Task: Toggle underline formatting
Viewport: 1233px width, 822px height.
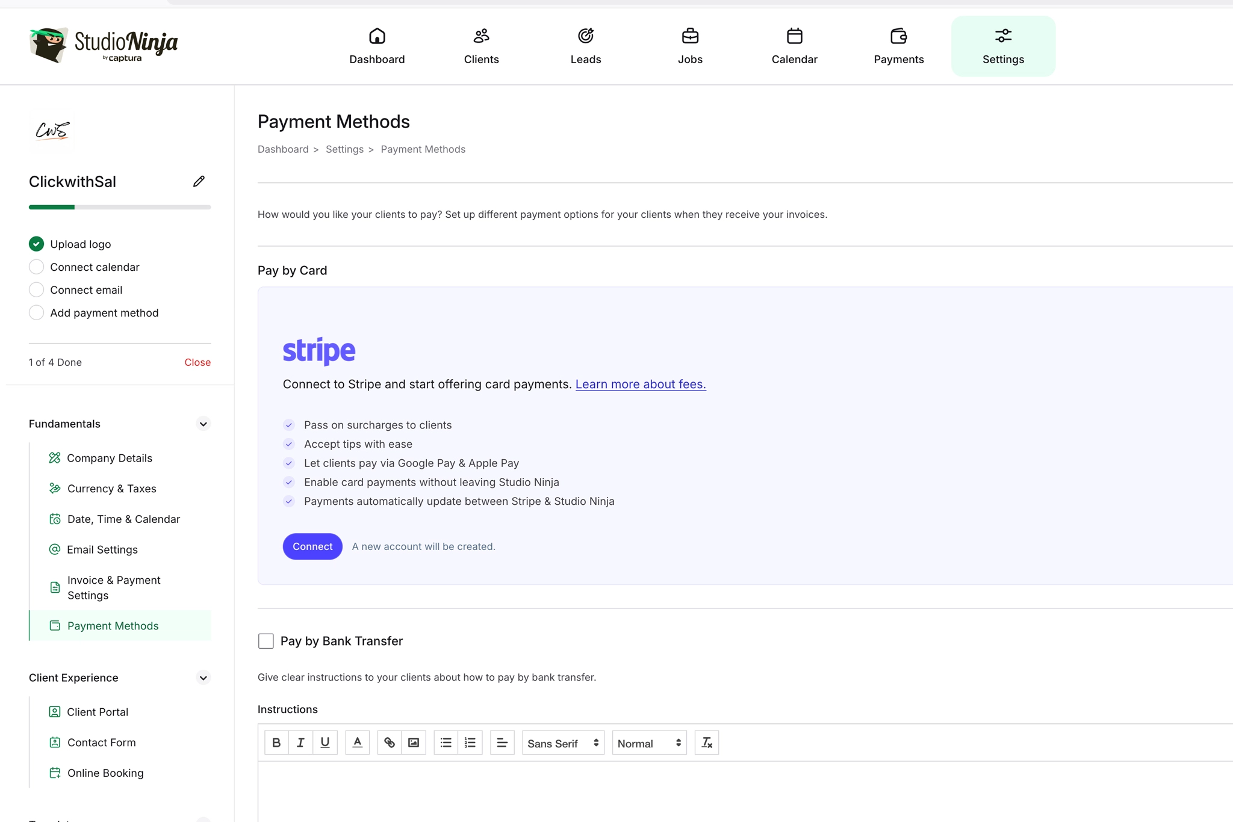Action: coord(325,743)
